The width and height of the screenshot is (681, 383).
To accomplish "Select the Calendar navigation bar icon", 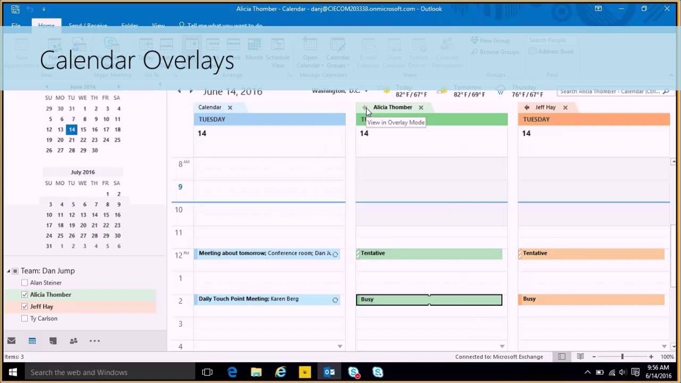I will click(x=32, y=341).
